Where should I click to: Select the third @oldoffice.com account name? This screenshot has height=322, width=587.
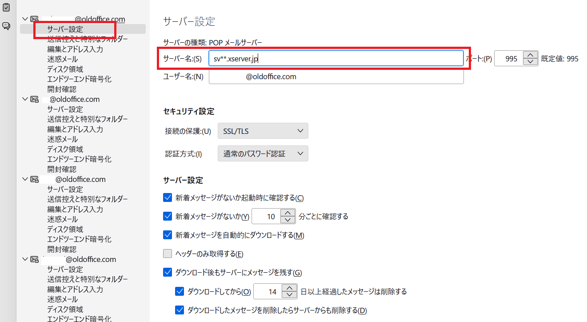pyautogui.click(x=80, y=179)
